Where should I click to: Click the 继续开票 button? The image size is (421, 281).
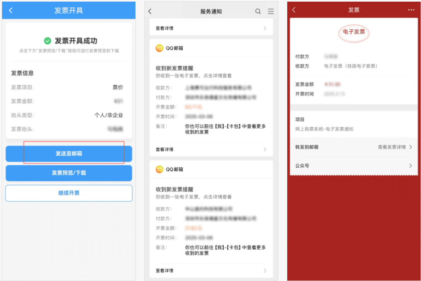68,192
